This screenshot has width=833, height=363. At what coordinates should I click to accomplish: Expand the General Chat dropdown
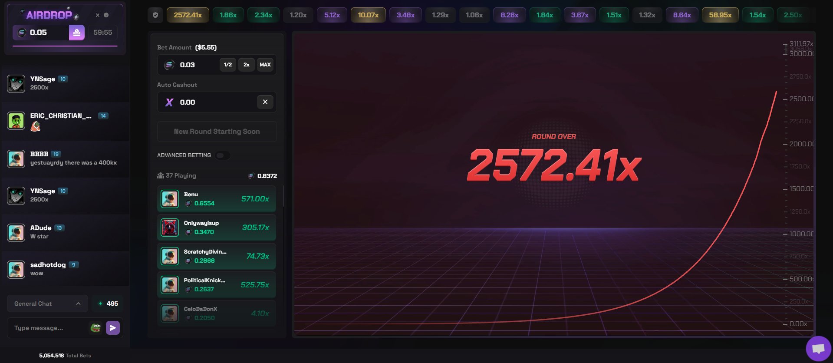pos(47,304)
